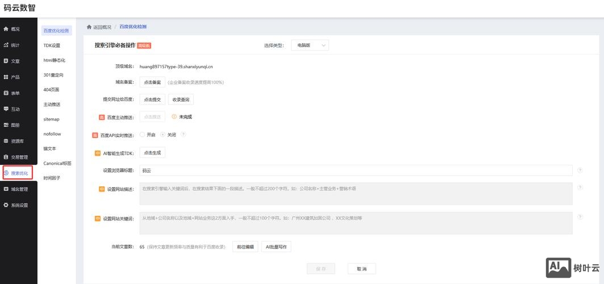Open Canonical标签 submenu item
Screen dimensions: 604x284
[57, 163]
